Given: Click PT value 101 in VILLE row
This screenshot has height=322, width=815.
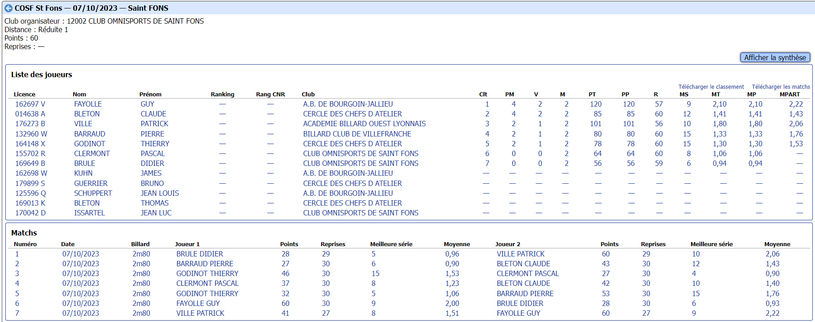Looking at the screenshot, I should pyautogui.click(x=596, y=124).
